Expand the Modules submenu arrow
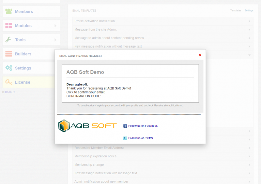Image resolution: width=261 pixels, height=184 pixels. [55, 26]
